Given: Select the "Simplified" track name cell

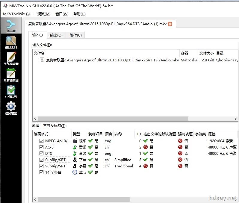Looking at the screenshot, I should (123, 160).
